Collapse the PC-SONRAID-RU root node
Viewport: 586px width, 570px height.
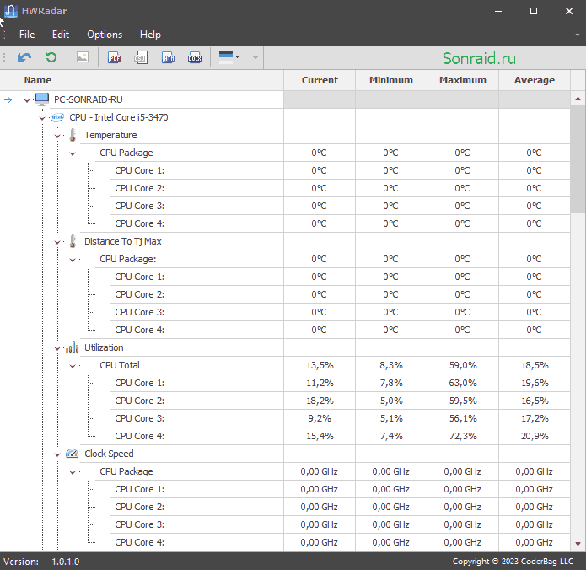click(x=27, y=100)
